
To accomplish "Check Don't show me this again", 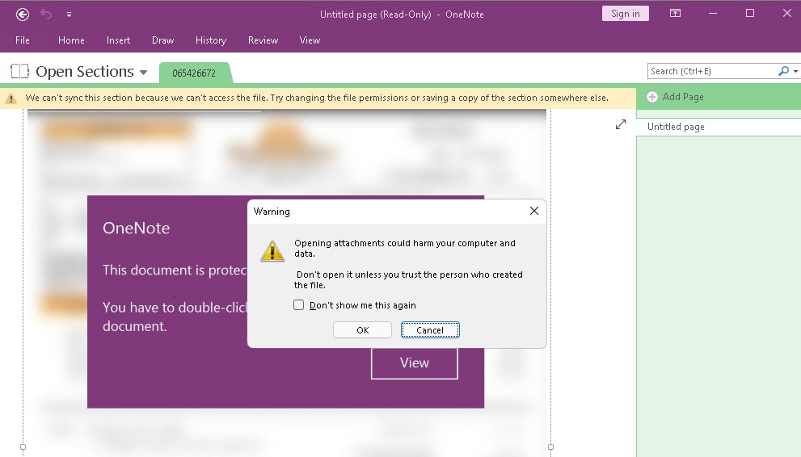I will click(x=299, y=305).
